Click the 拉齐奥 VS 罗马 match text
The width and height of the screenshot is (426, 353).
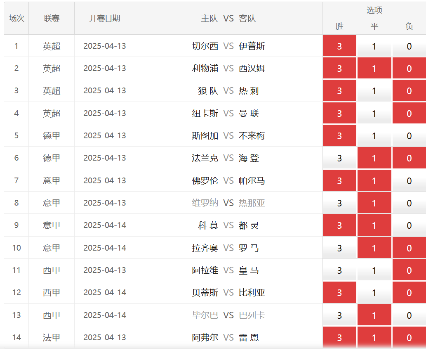pyautogui.click(x=226, y=248)
